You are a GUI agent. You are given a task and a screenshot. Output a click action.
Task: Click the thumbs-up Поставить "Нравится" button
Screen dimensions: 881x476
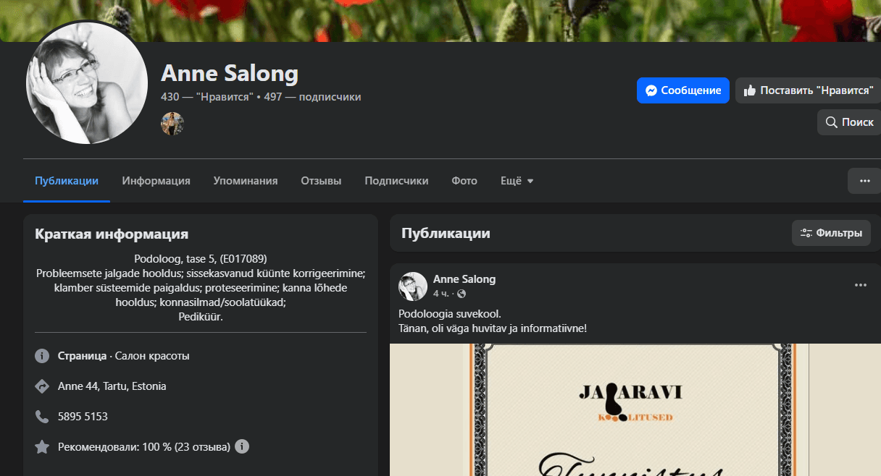pos(808,90)
